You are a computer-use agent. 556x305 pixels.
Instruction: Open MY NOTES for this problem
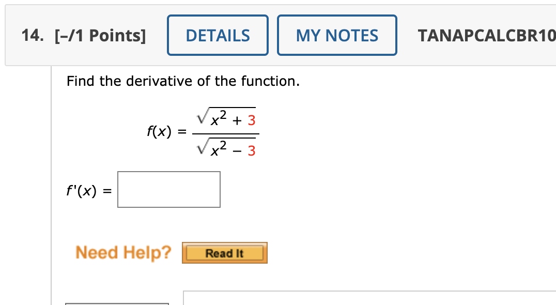[x=337, y=35]
